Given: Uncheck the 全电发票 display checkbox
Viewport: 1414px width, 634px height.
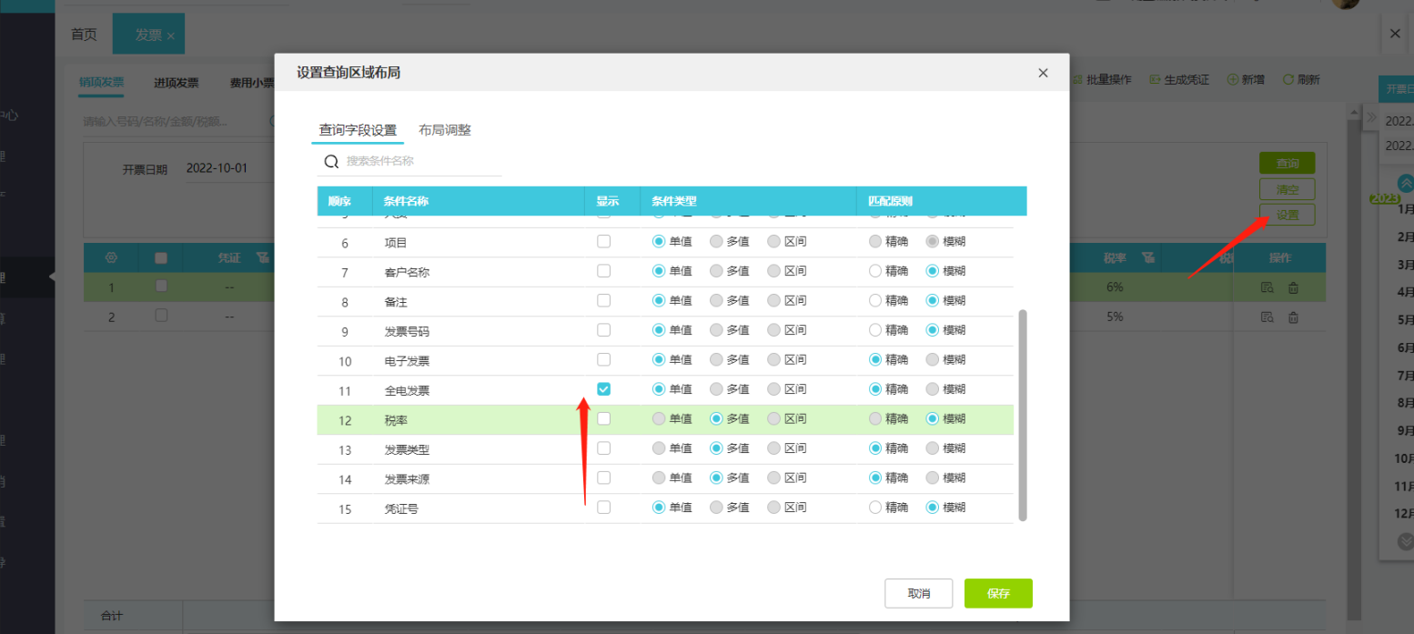Looking at the screenshot, I should (603, 388).
